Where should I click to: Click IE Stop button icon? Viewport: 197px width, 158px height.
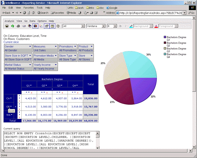click(x=24, y=13)
